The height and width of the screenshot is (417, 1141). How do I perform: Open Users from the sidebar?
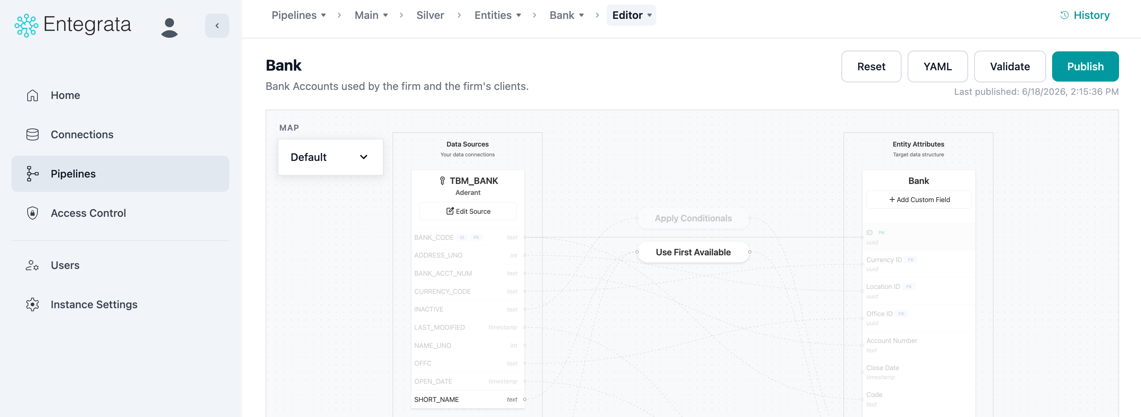tap(120, 265)
